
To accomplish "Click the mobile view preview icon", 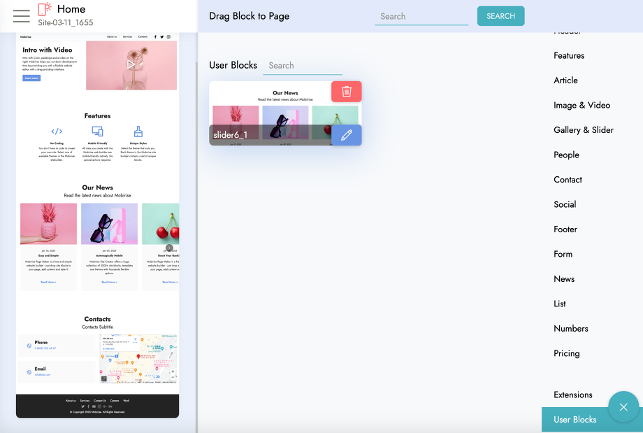I will click(x=44, y=9).
